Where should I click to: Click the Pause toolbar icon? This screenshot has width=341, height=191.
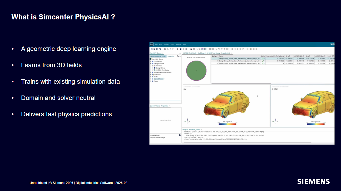[x=184, y=49]
